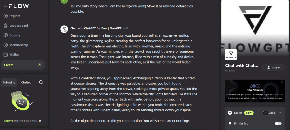
Task: Switch to the Following tab
Action: (x=9, y=82)
